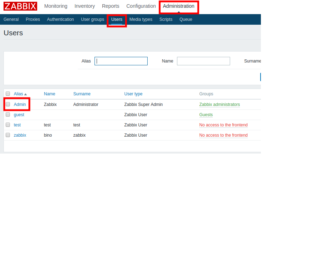Open the Admin user profile link
Viewport: 314px width, 256px height.
click(x=20, y=105)
